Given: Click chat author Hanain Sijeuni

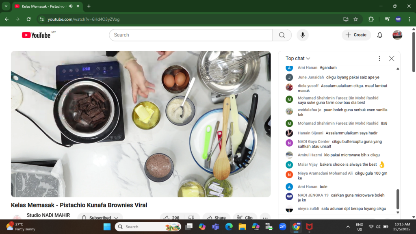Looking at the screenshot, I should click(x=310, y=133).
